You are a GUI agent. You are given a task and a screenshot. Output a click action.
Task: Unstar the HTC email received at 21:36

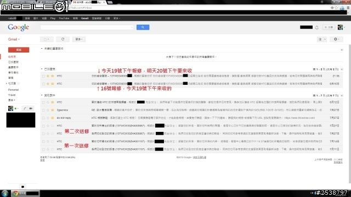tap(48, 76)
